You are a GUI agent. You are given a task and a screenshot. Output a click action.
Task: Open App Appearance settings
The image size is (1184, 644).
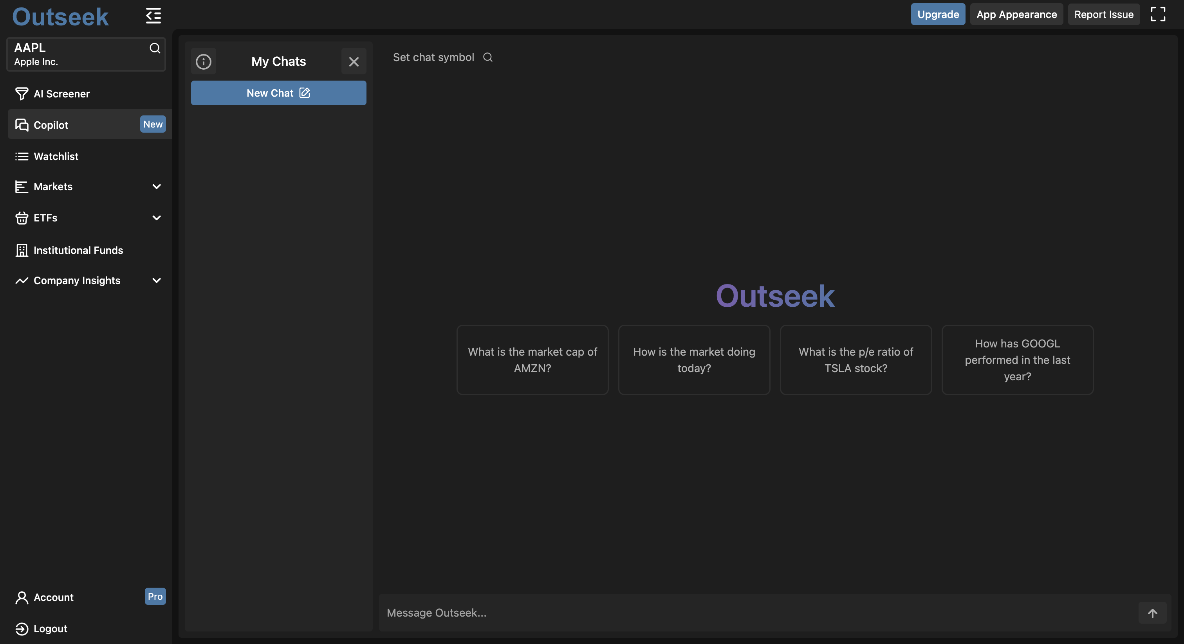pyautogui.click(x=1016, y=14)
